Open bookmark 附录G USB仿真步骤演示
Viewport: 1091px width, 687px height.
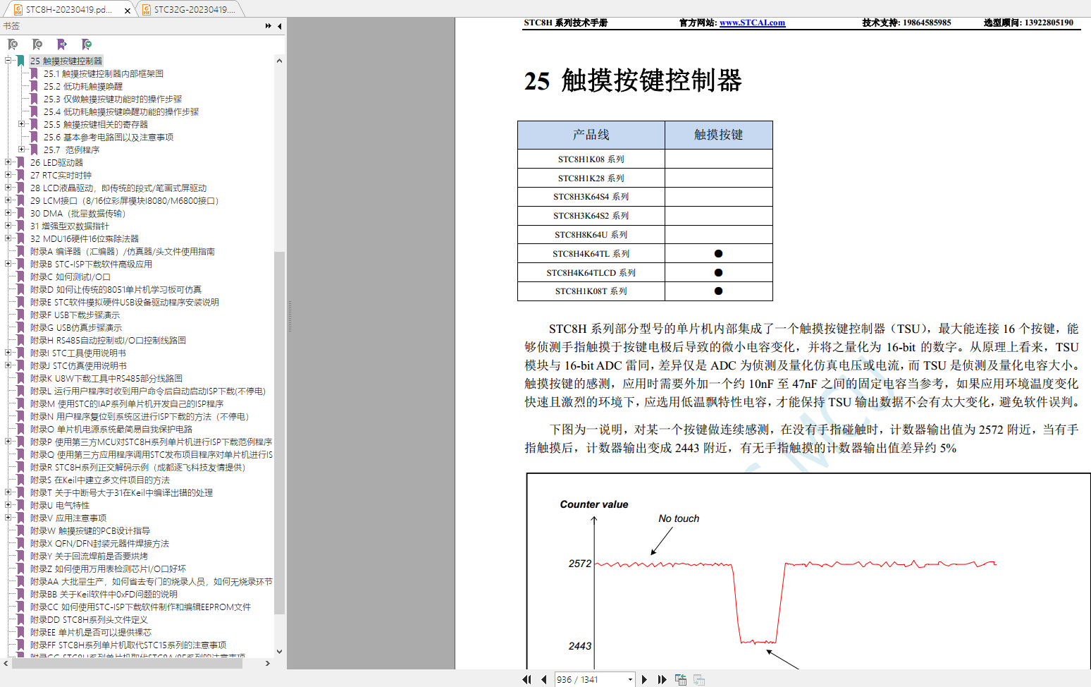tap(76, 327)
